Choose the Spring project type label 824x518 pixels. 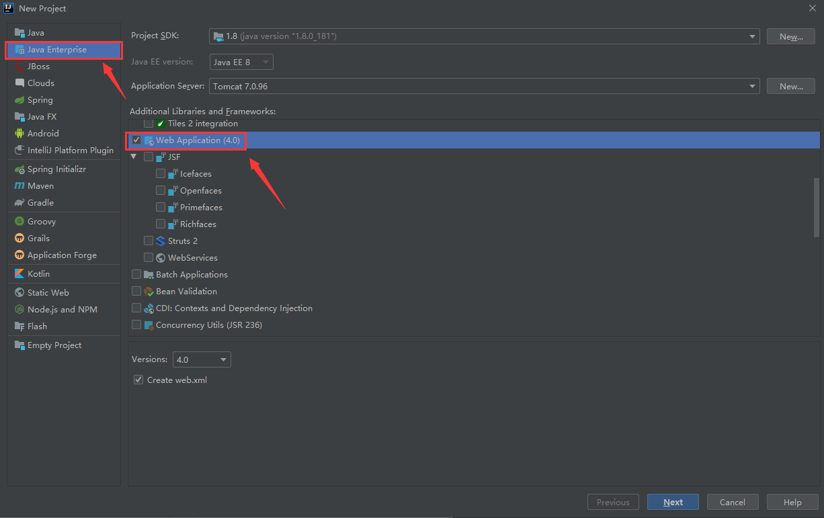[40, 100]
